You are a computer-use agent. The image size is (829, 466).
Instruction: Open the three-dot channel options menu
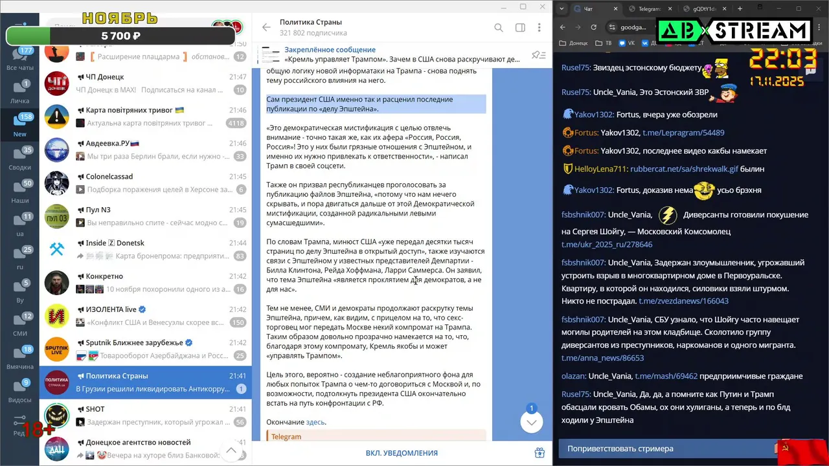click(539, 28)
